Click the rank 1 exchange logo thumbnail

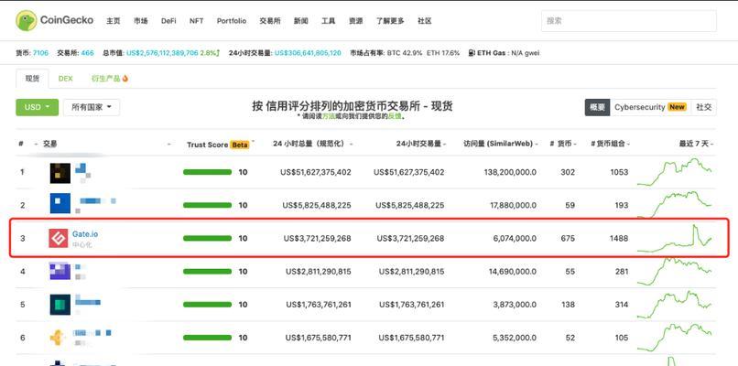coord(60,173)
